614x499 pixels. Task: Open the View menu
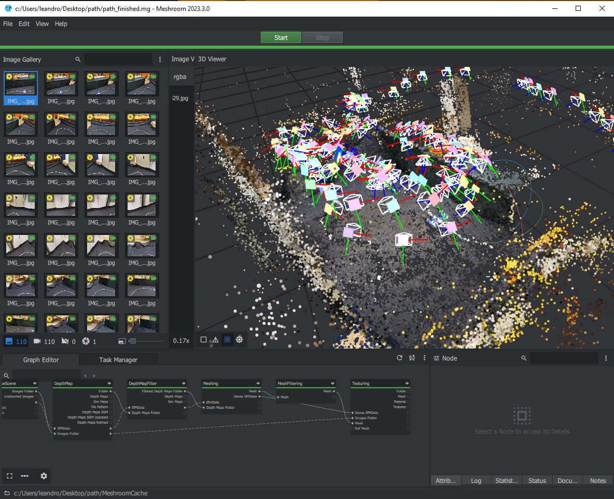point(42,24)
